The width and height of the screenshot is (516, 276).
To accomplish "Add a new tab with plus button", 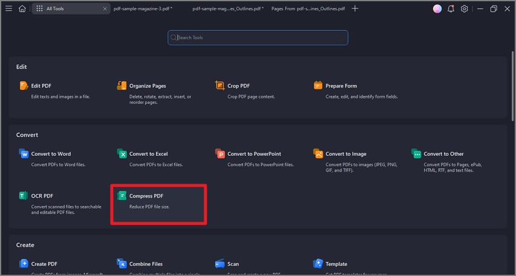I will pos(355,9).
